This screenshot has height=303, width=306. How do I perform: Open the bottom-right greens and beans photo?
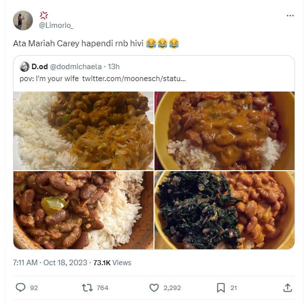pos(224,210)
